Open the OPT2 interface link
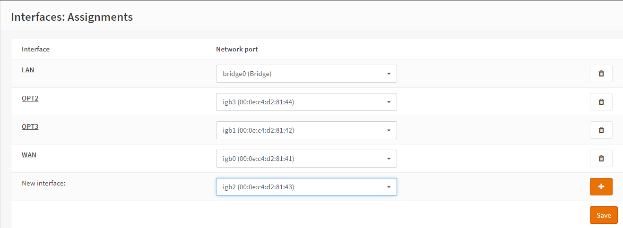Screen dimensions: 623x228 (x=30, y=98)
